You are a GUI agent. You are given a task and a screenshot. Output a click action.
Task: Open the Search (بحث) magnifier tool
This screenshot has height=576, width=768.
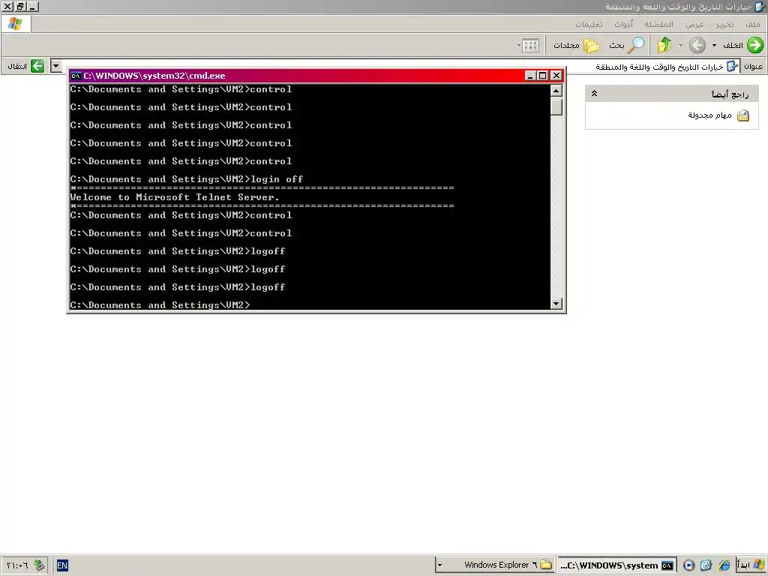click(x=636, y=45)
